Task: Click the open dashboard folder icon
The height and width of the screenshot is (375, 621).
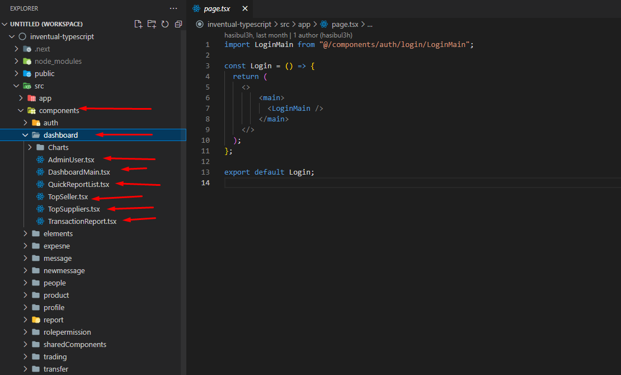Action: tap(36, 135)
